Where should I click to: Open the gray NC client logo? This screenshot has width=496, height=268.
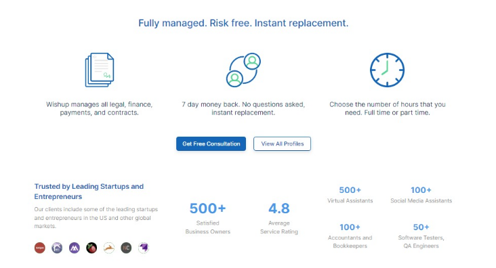pyautogui.click(x=126, y=248)
